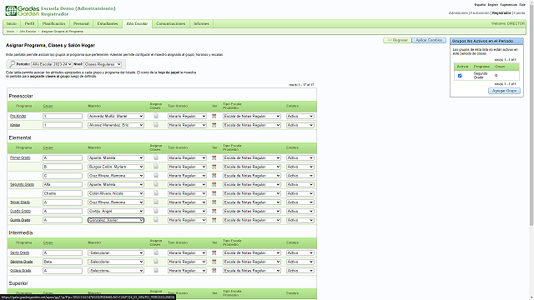View schedule calendar icon for Quinto Grado
This screenshot has width=534, height=300.
pos(214,220)
